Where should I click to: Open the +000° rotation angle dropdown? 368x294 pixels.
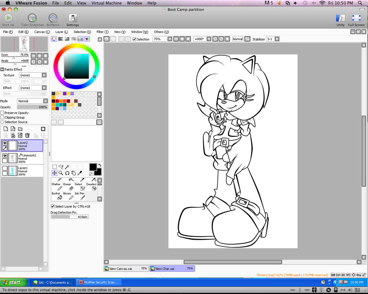(x=209, y=39)
